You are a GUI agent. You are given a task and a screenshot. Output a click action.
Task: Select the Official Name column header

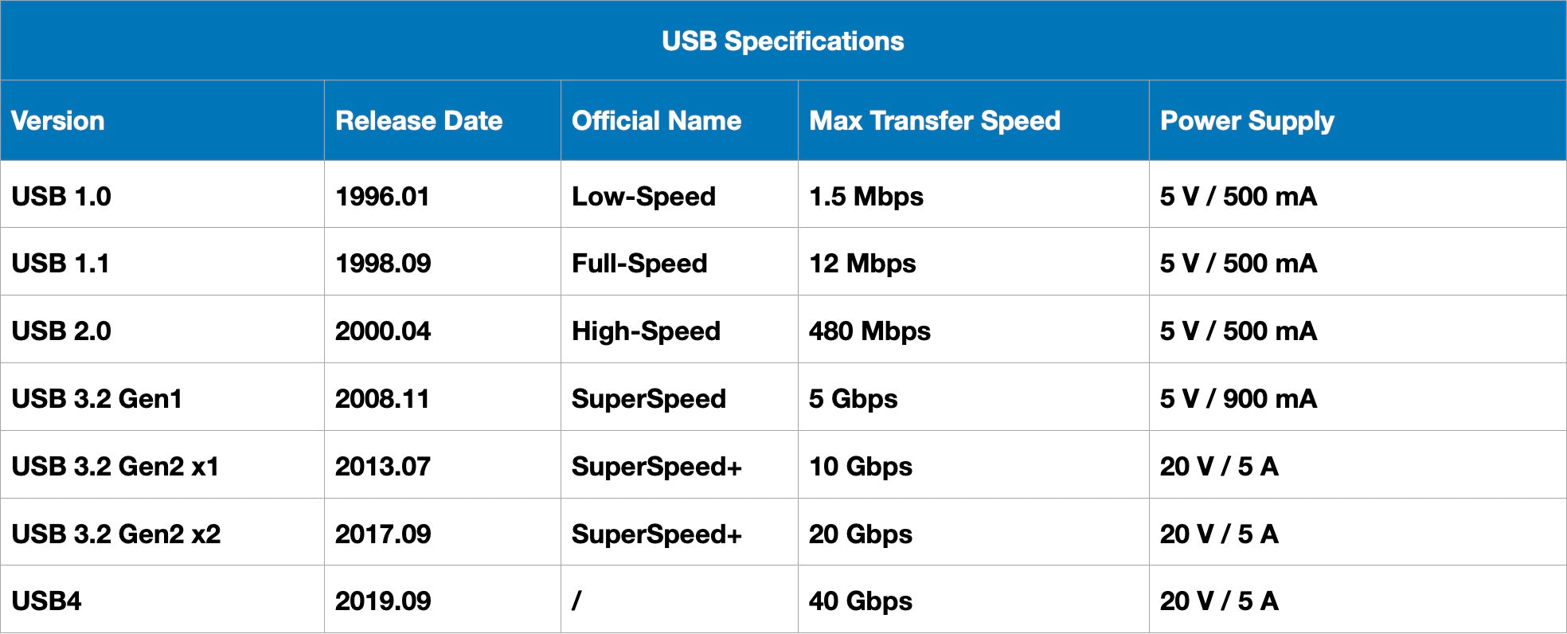(x=656, y=120)
